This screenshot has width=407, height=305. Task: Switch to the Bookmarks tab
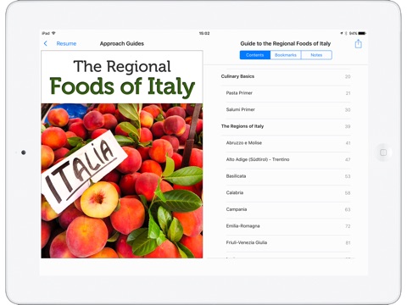point(286,55)
